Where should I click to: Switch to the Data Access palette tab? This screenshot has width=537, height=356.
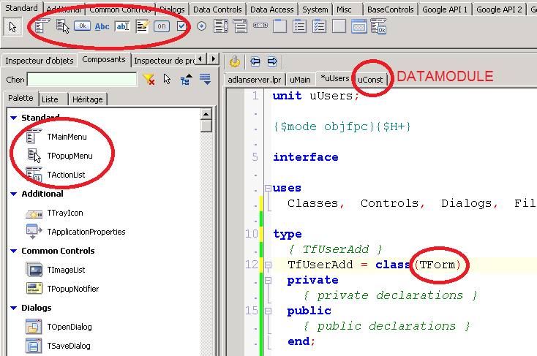click(x=272, y=10)
